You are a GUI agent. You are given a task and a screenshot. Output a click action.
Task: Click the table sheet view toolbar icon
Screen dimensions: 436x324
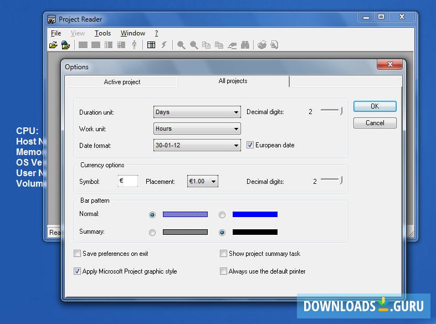coord(109,45)
